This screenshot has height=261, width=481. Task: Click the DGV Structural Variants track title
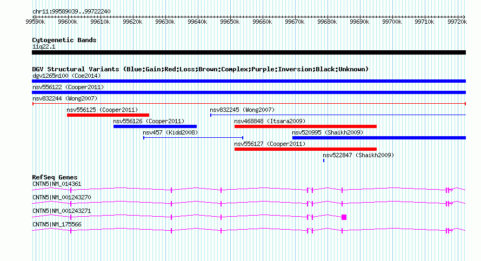point(201,69)
